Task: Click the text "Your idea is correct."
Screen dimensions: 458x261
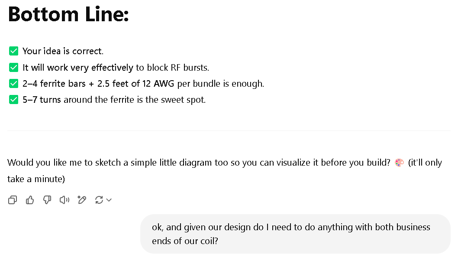Action: (x=63, y=51)
